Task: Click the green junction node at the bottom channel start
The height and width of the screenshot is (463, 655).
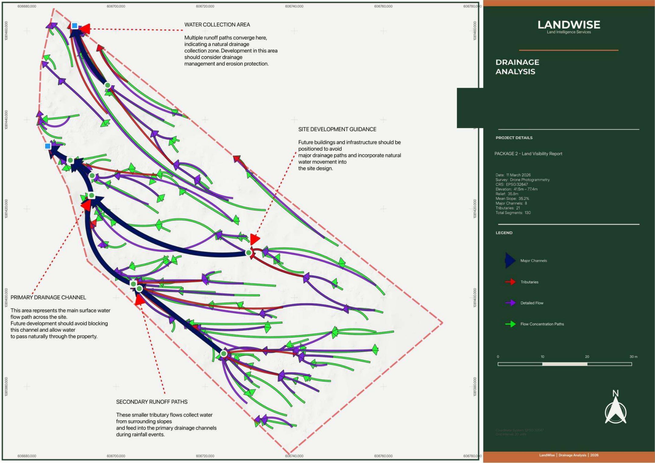Action: pyautogui.click(x=224, y=354)
